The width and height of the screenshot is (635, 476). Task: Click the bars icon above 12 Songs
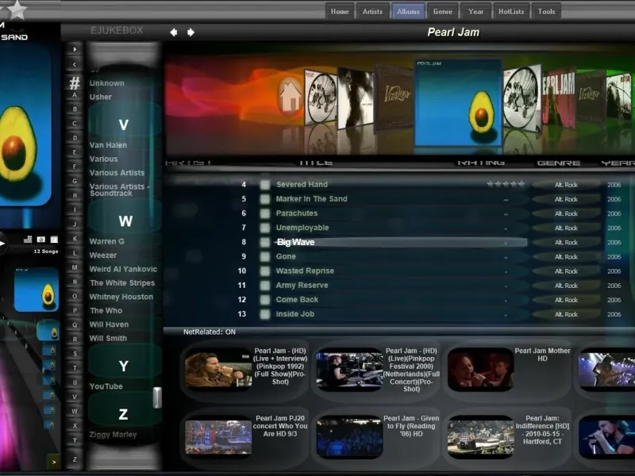pos(28,240)
